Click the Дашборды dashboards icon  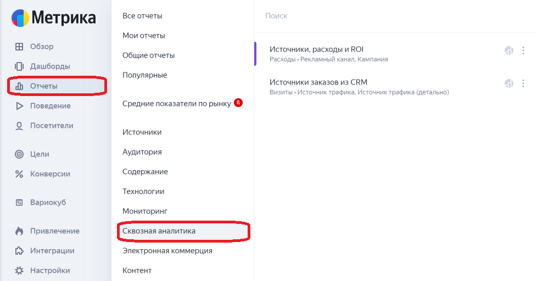(19, 66)
